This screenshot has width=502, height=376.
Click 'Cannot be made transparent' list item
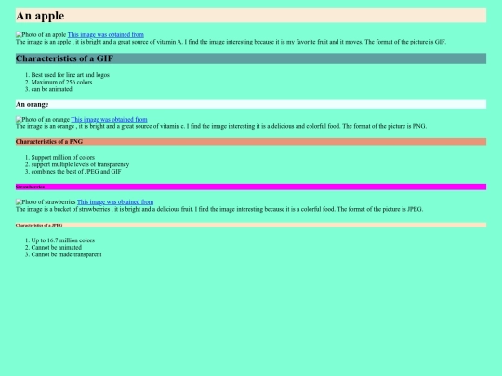coord(67,254)
